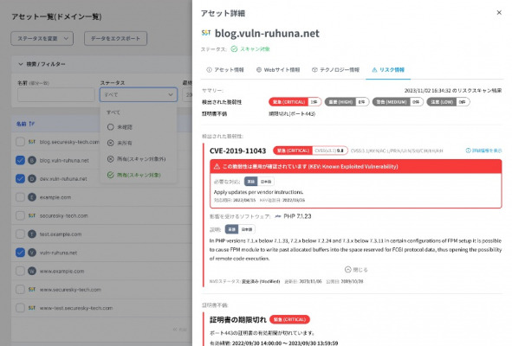Click the PHP icon next to PHP 7.1.23

tap(278, 216)
